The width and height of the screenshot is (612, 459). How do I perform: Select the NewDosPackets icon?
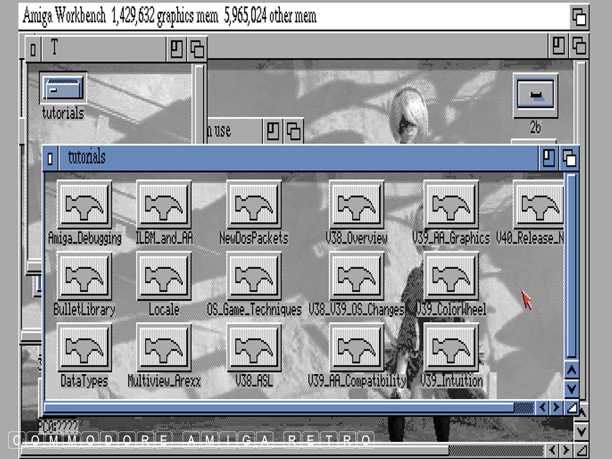pyautogui.click(x=253, y=205)
